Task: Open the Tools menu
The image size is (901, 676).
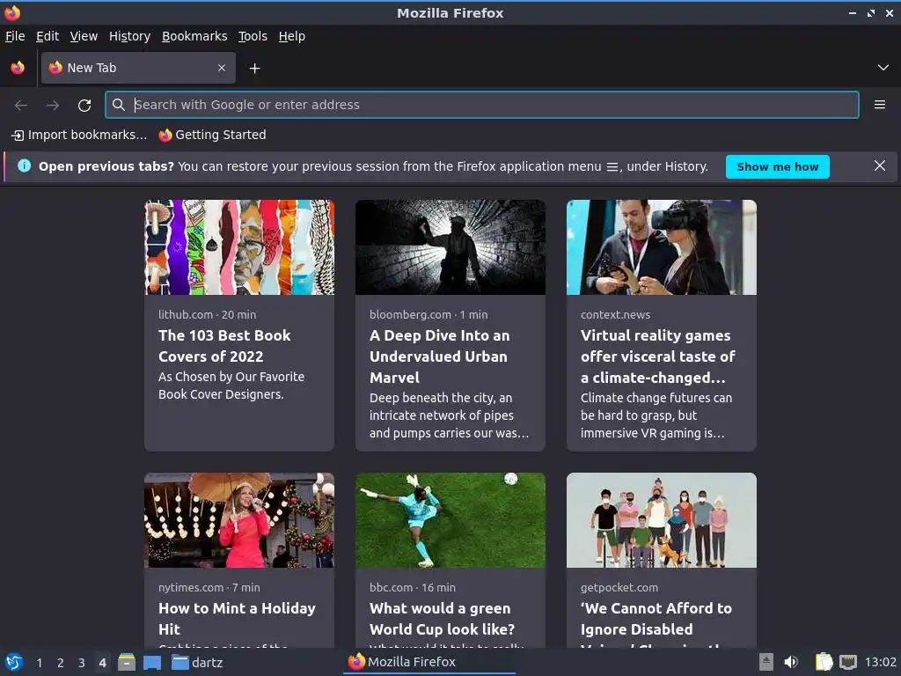Action: click(253, 36)
